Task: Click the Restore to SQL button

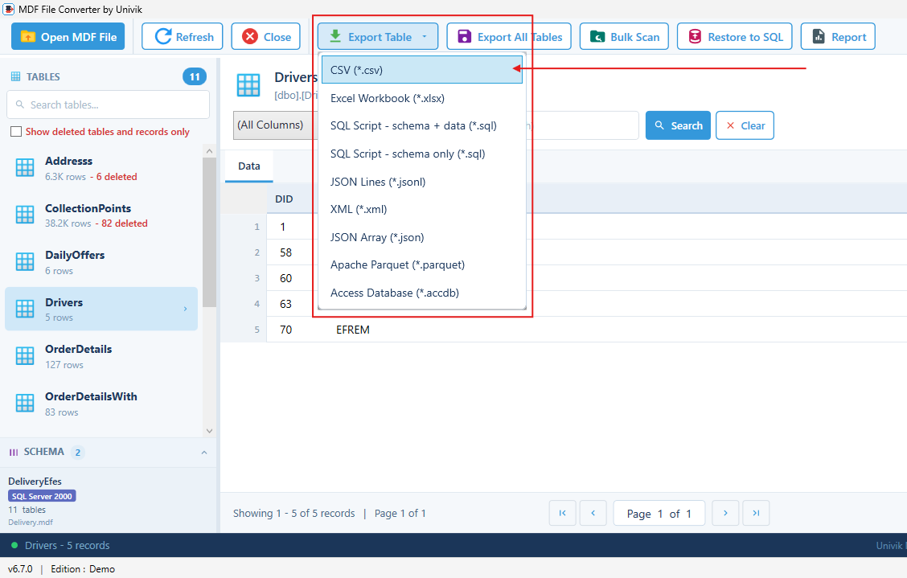Action: coord(735,36)
